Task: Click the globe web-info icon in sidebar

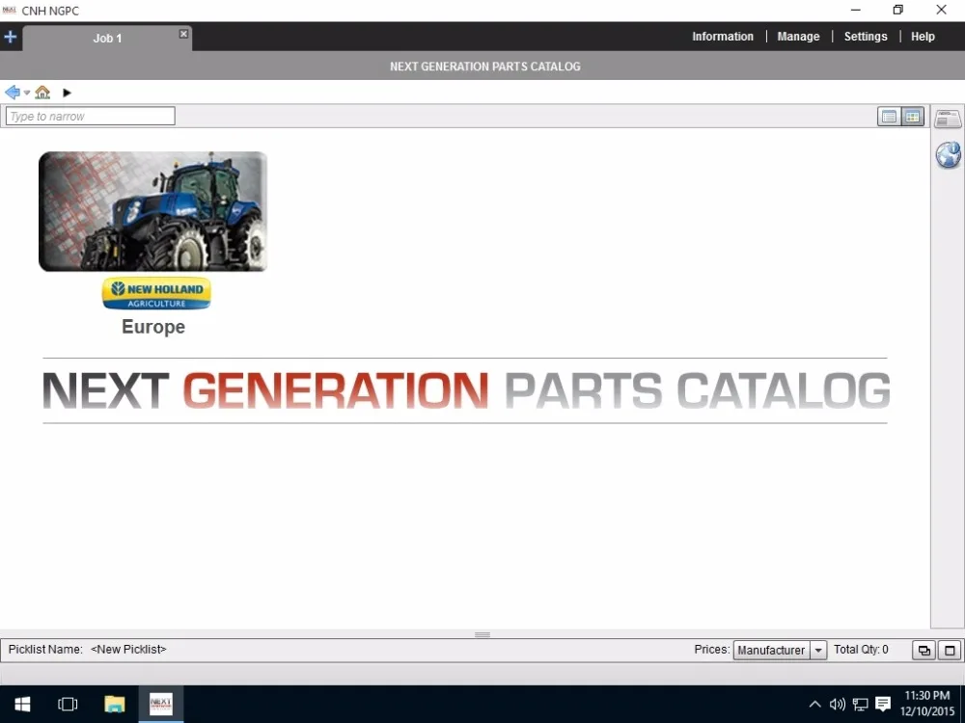Action: click(x=949, y=154)
